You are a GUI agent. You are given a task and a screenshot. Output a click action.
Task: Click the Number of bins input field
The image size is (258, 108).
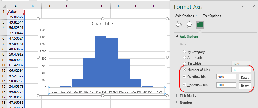(241, 70)
